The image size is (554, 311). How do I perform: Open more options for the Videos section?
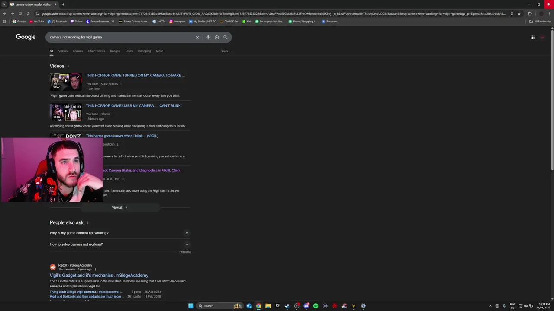(68, 66)
